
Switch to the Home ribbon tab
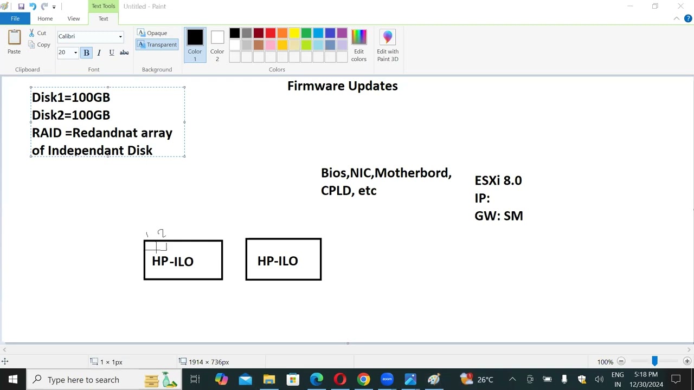click(x=45, y=18)
